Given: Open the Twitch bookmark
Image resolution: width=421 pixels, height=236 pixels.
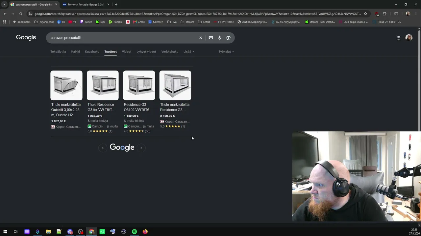Looking at the screenshot, I should 86,22.
